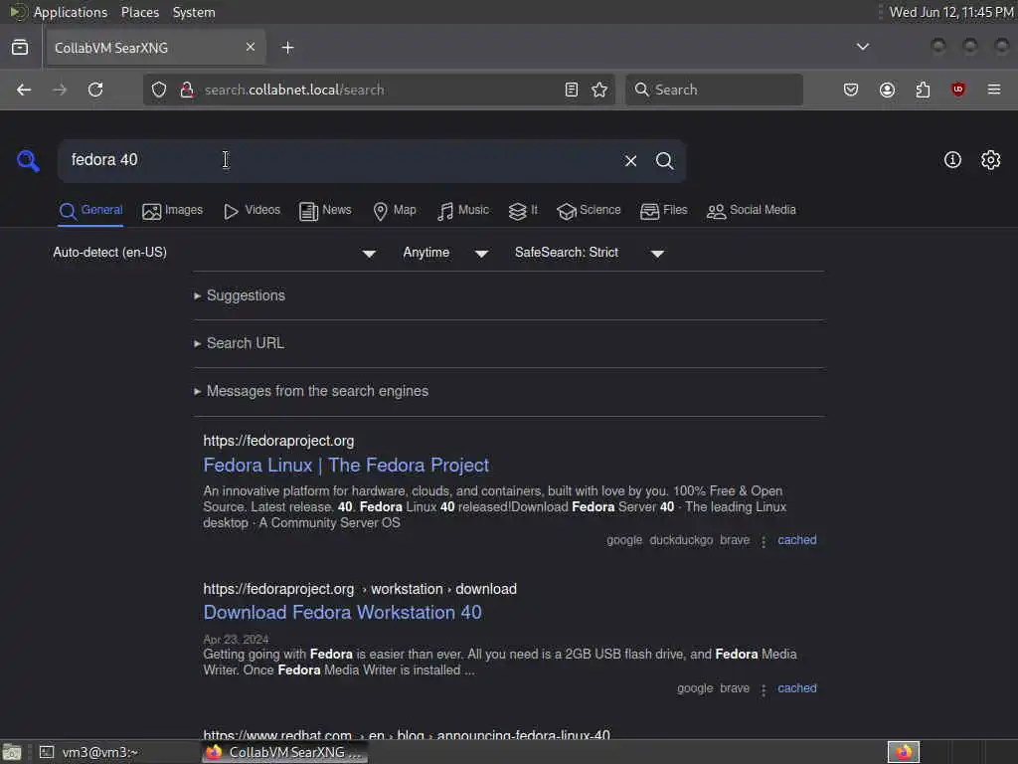Click the SearXNG magnifier logo

click(28, 160)
